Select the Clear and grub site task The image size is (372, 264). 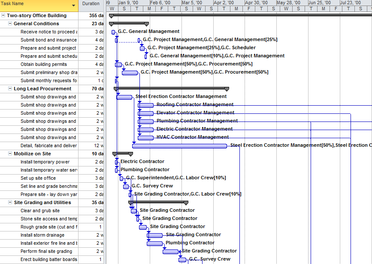(x=40, y=211)
